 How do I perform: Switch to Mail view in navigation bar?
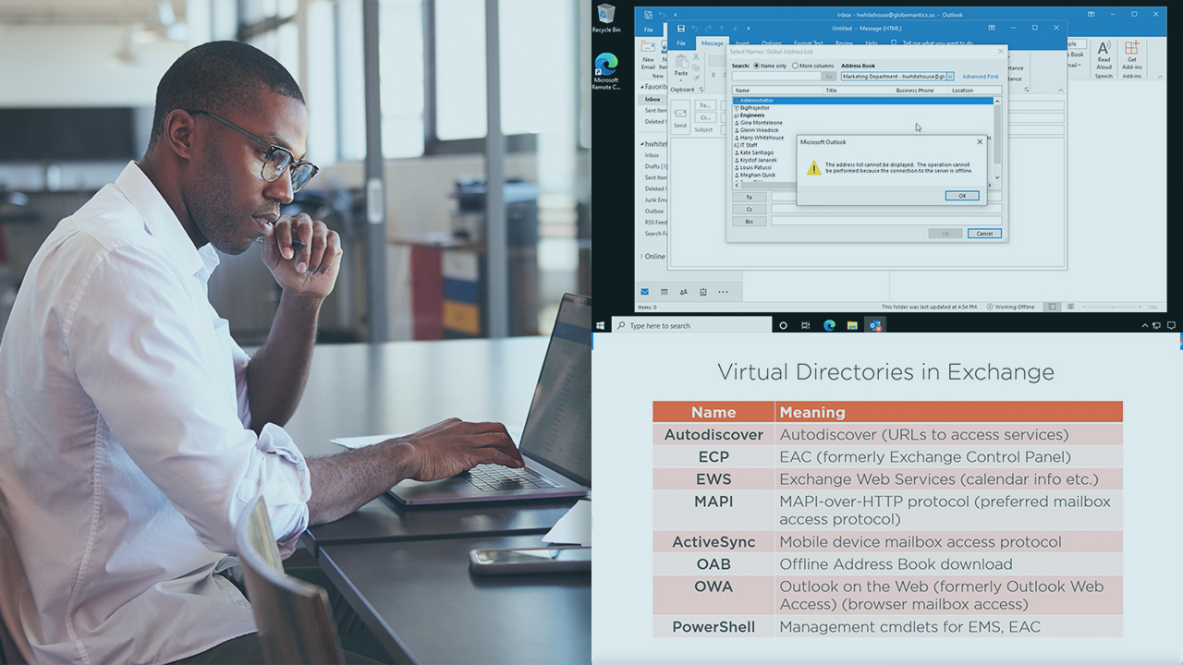[644, 292]
